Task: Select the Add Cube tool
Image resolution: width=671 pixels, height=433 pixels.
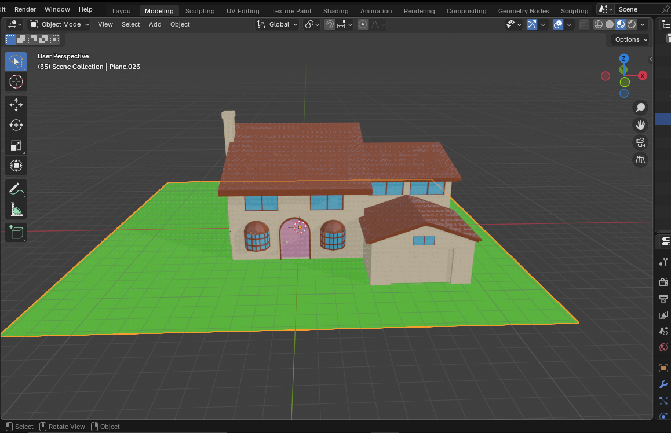Action: 16,233
